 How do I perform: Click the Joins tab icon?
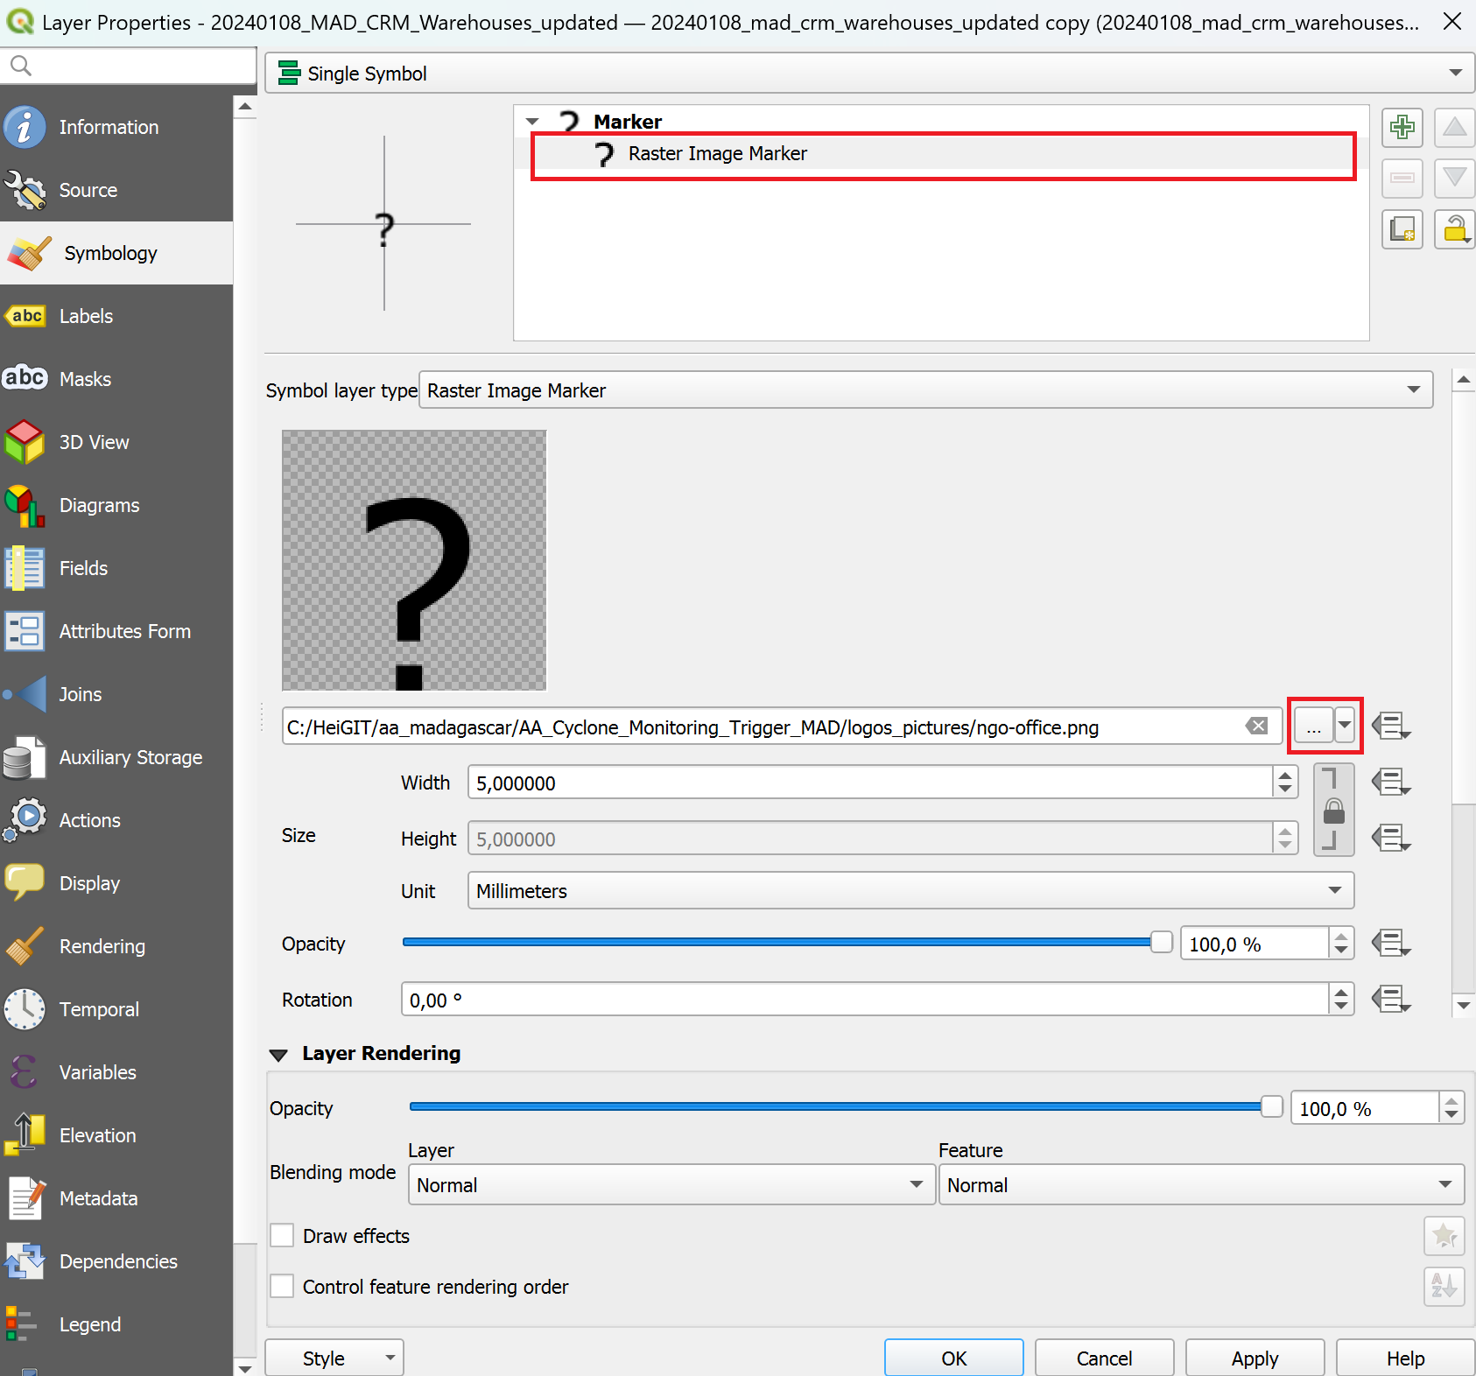click(25, 694)
